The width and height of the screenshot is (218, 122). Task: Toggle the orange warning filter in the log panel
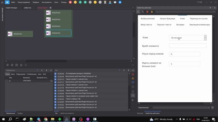133,78
